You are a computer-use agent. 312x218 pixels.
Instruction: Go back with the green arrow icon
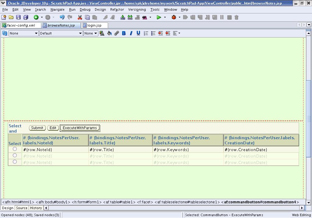pos(36,17)
